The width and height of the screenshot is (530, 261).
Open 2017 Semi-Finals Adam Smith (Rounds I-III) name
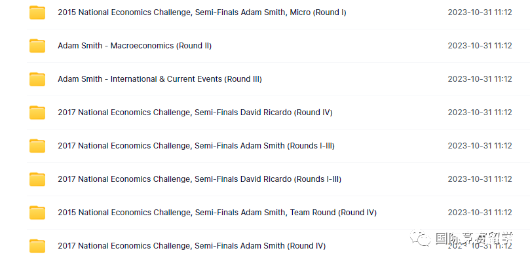(196, 146)
